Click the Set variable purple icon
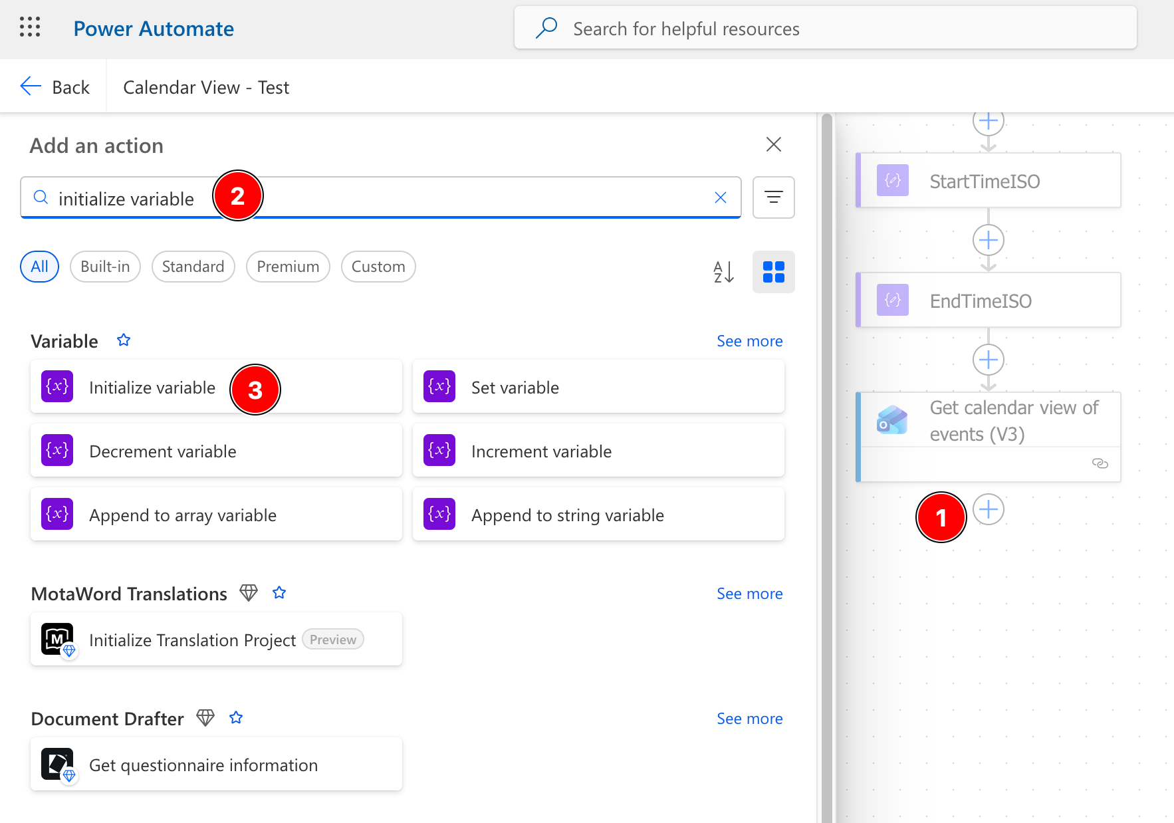The image size is (1174, 823). coord(439,386)
